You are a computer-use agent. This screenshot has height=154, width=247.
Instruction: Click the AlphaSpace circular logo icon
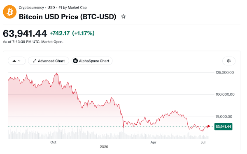(x=75, y=61)
